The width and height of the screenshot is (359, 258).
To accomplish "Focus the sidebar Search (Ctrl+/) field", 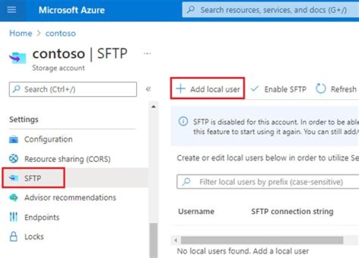I will pos(73,89).
